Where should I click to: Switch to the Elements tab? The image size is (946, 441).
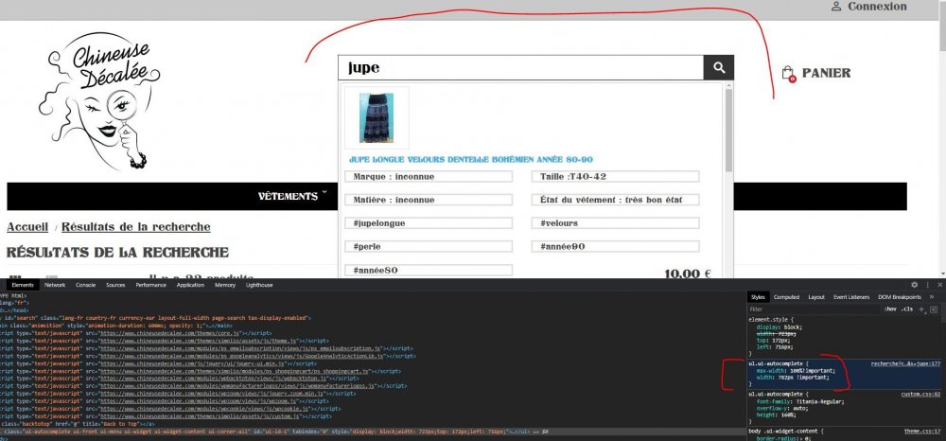(23, 285)
